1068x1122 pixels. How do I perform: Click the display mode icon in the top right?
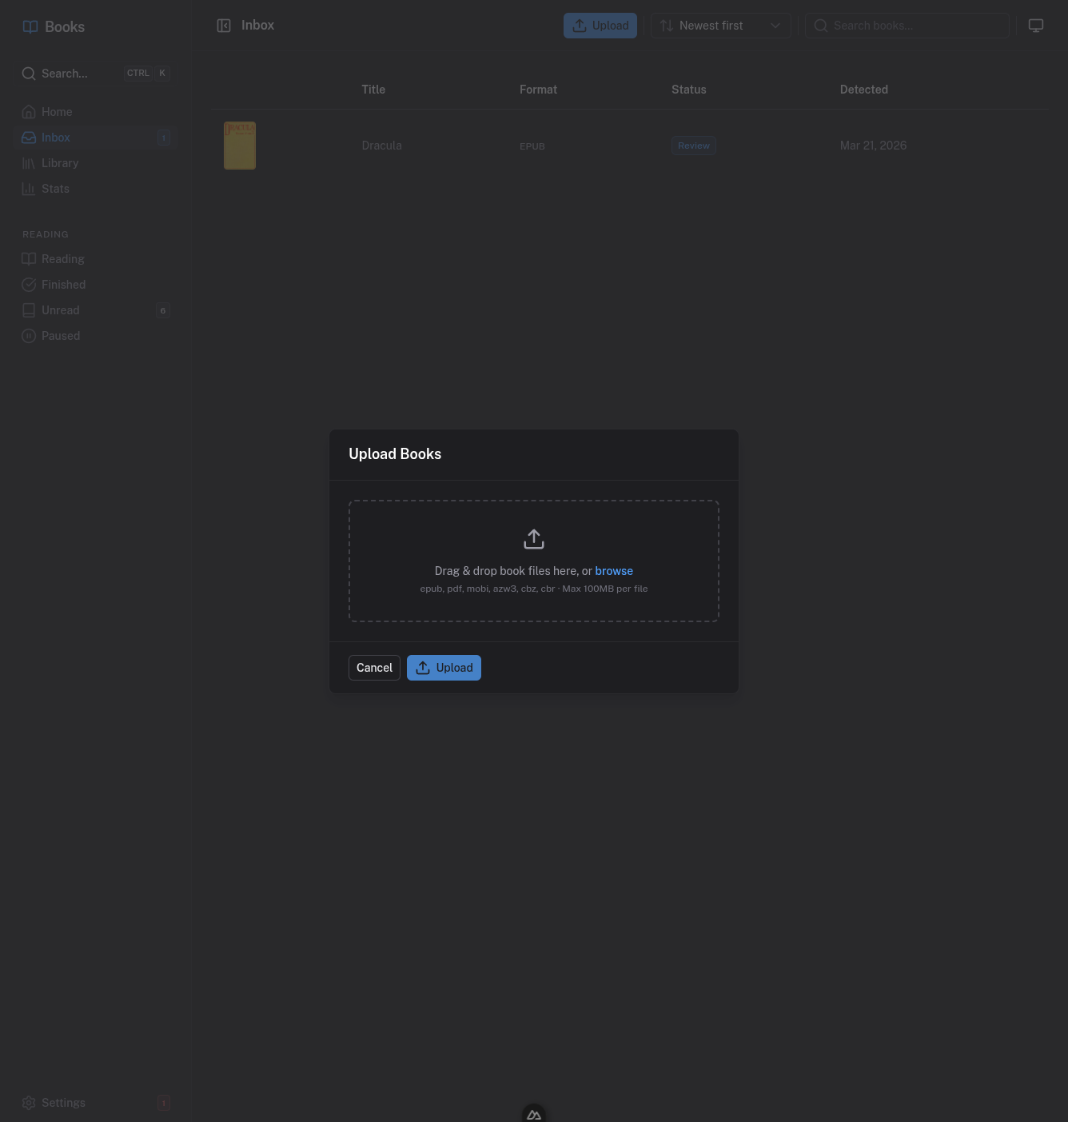tap(1036, 25)
